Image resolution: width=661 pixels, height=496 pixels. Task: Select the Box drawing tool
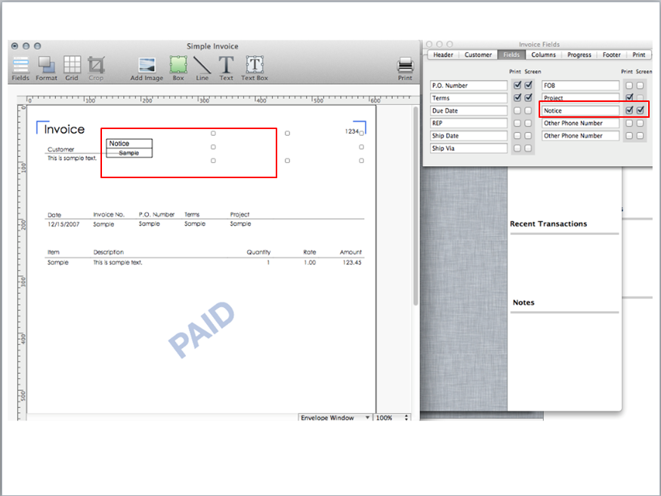tap(178, 69)
